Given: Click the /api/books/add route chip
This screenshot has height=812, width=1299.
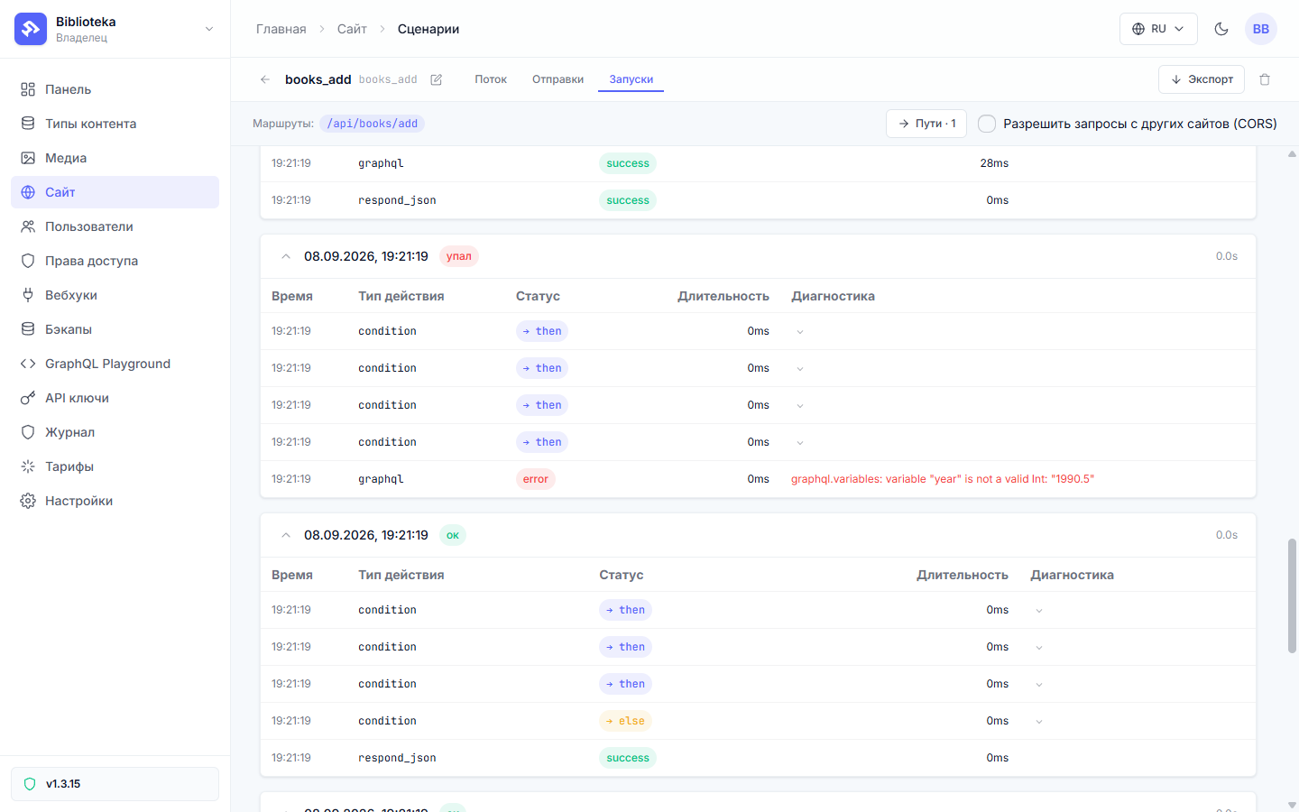Looking at the screenshot, I should click(372, 124).
